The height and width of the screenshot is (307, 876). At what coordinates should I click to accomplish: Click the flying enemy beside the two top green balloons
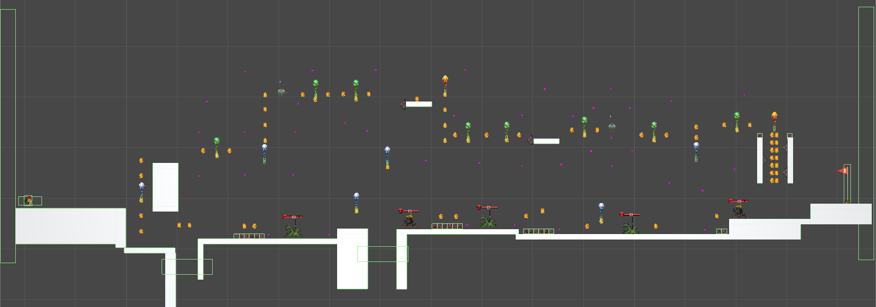click(x=281, y=91)
